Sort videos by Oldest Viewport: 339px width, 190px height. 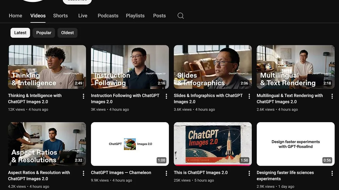coord(68,33)
